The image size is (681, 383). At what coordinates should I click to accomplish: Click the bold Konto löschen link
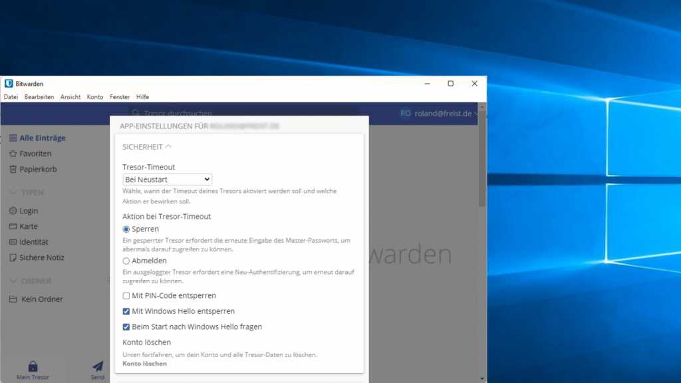click(x=144, y=364)
